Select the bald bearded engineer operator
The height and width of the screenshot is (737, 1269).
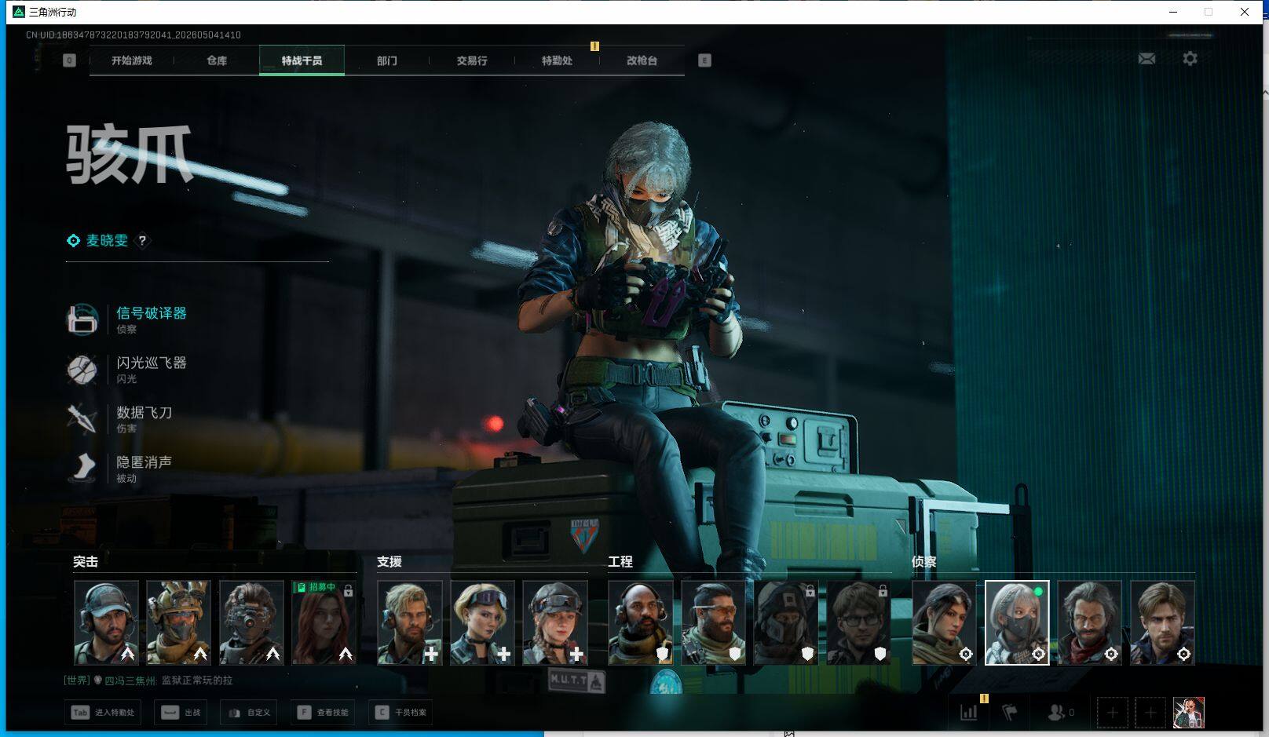coord(640,622)
